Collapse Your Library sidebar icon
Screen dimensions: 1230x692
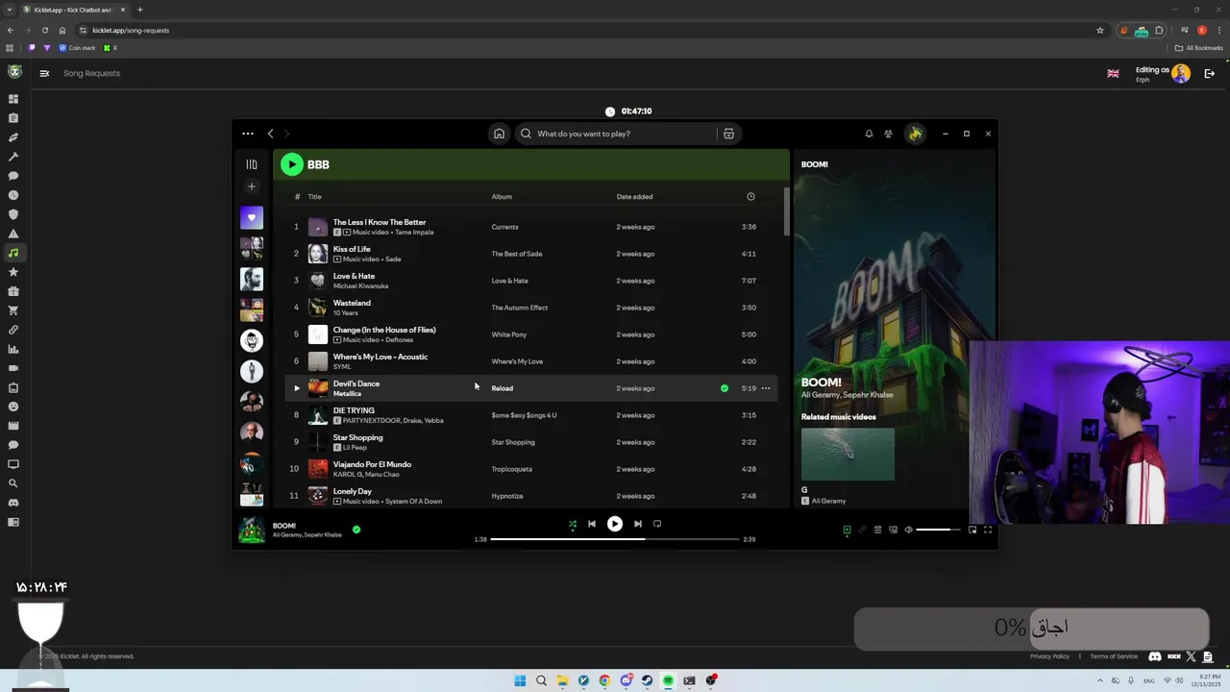(x=252, y=164)
